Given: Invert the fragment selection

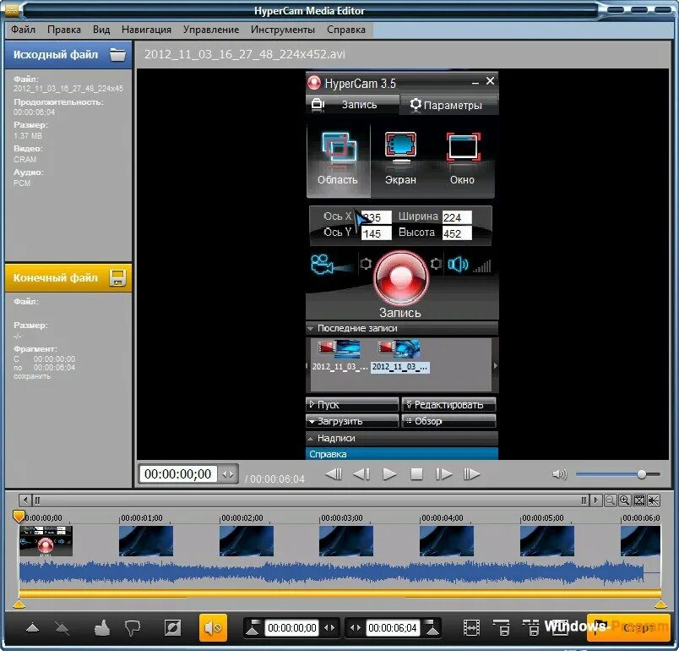Looking at the screenshot, I should point(172,627).
